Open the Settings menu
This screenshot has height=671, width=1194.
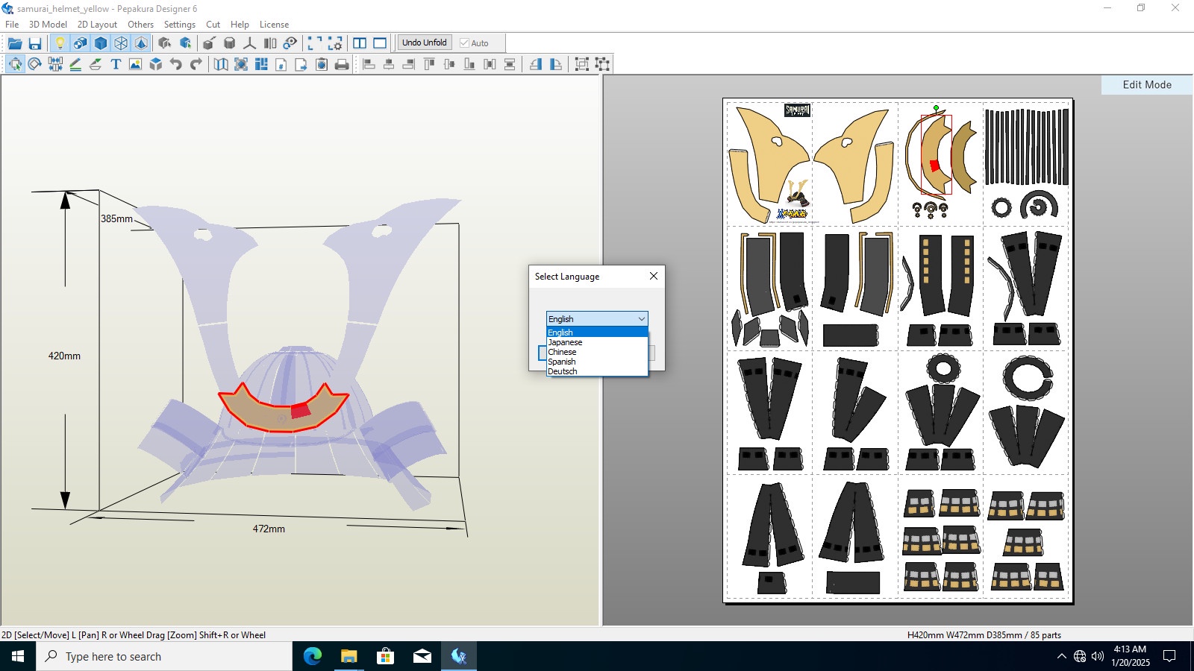[x=180, y=25]
